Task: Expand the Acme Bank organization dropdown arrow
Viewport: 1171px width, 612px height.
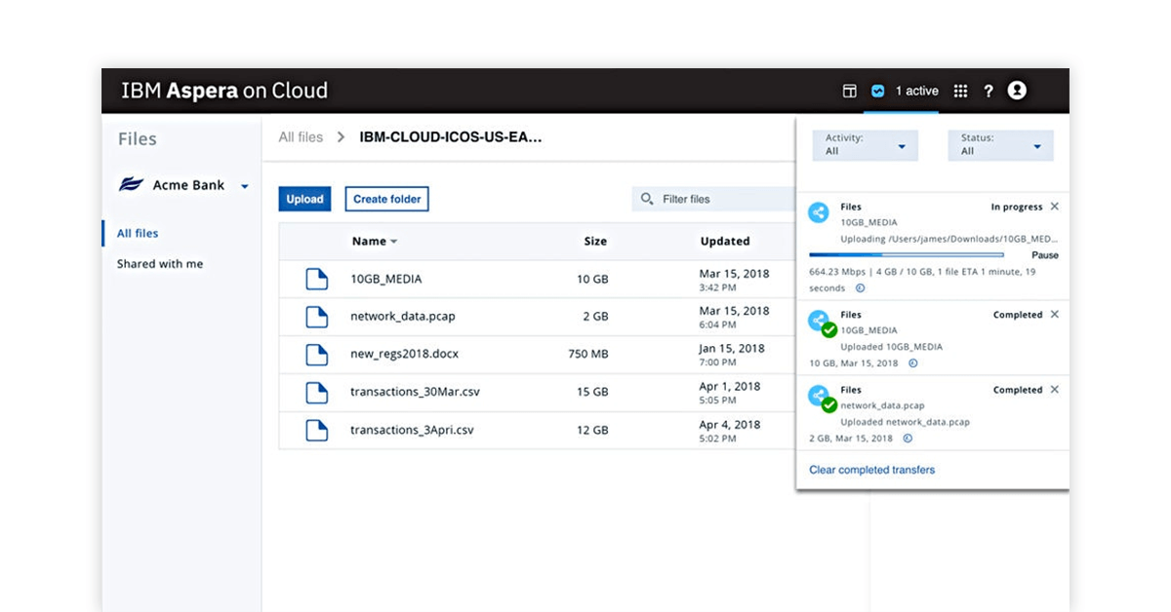Action: click(x=245, y=186)
